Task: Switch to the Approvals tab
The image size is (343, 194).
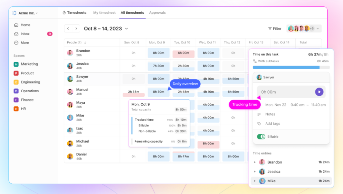Action: 157,13
